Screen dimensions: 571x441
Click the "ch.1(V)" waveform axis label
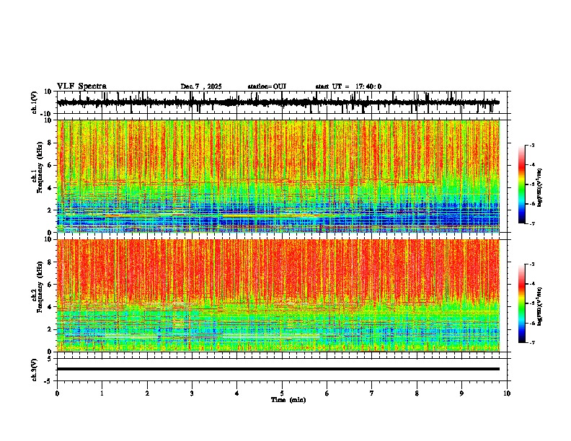[35, 102]
